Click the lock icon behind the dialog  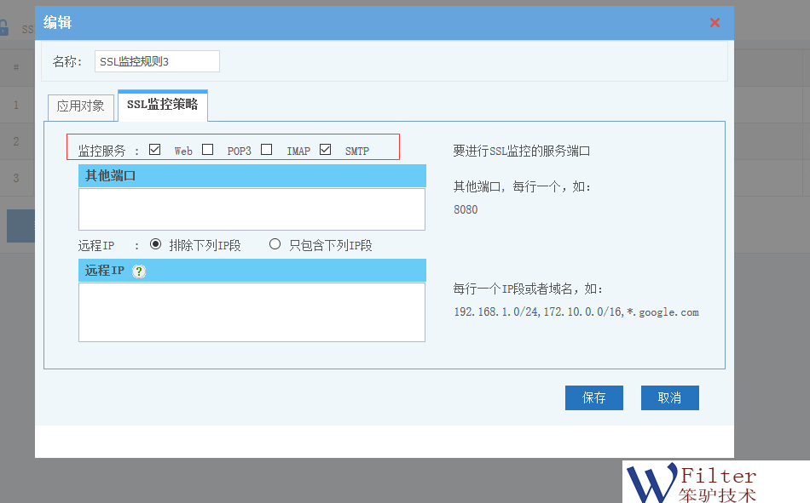click(3, 27)
